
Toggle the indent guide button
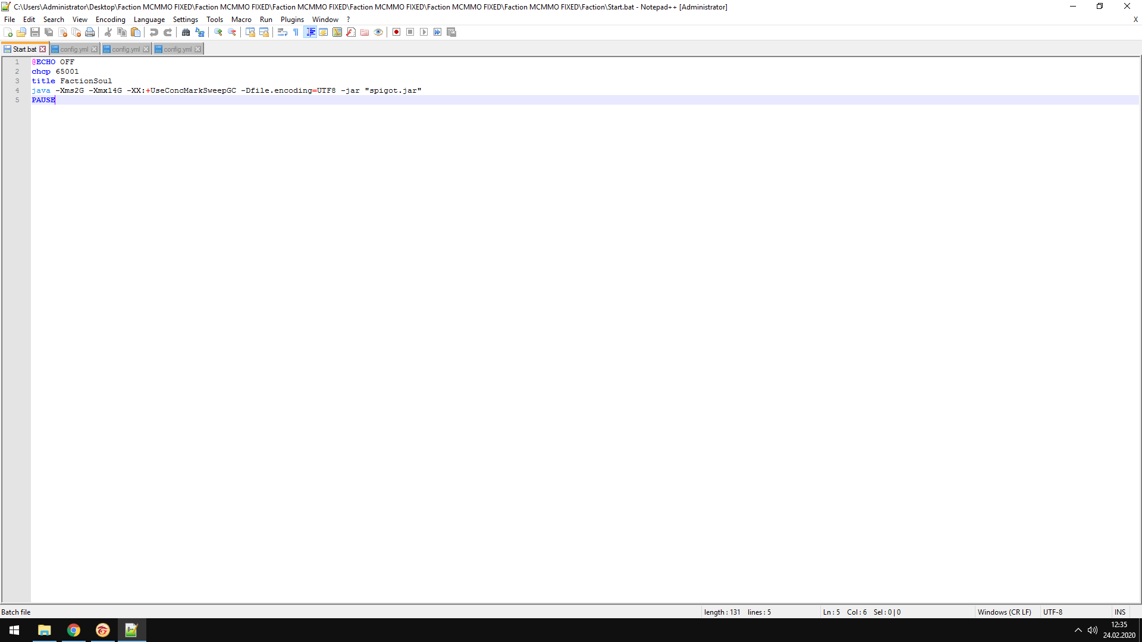(310, 32)
